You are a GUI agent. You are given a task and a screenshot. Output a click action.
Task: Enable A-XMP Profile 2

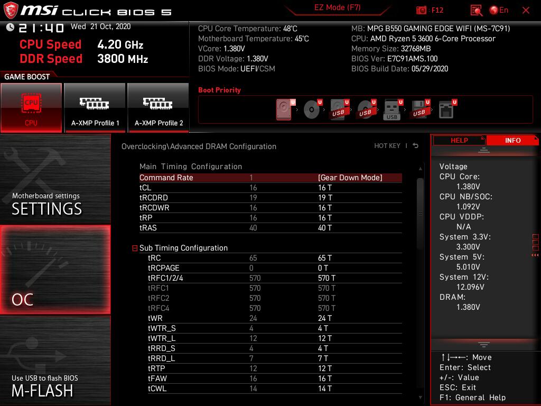(x=158, y=107)
